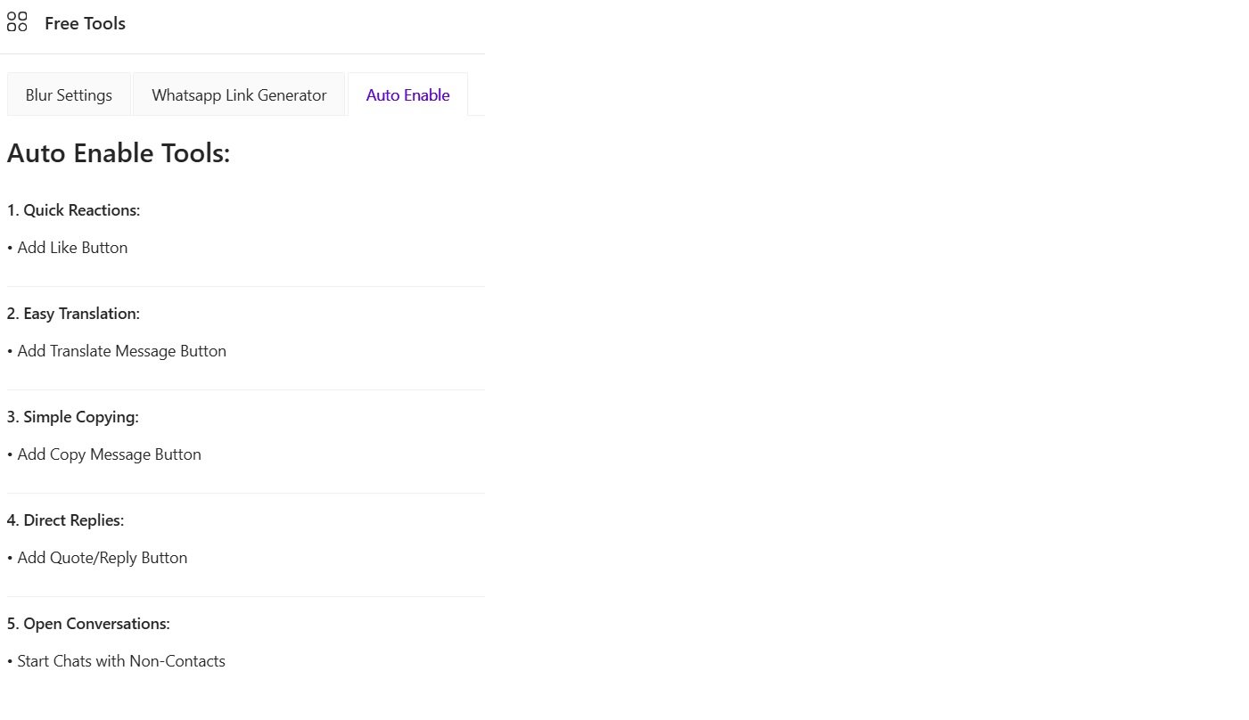Select the Auto Enable tab
Viewport: 1249px width, 720px height.
pyautogui.click(x=407, y=94)
